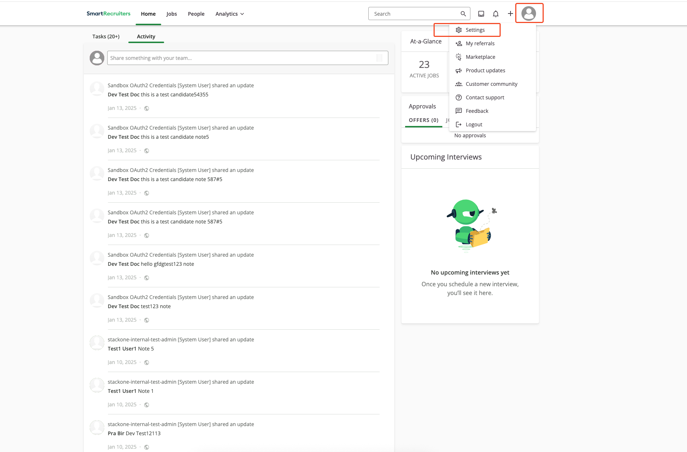Click the No upcoming interviews yet message
This screenshot has width=687, height=452.
pyautogui.click(x=470, y=272)
